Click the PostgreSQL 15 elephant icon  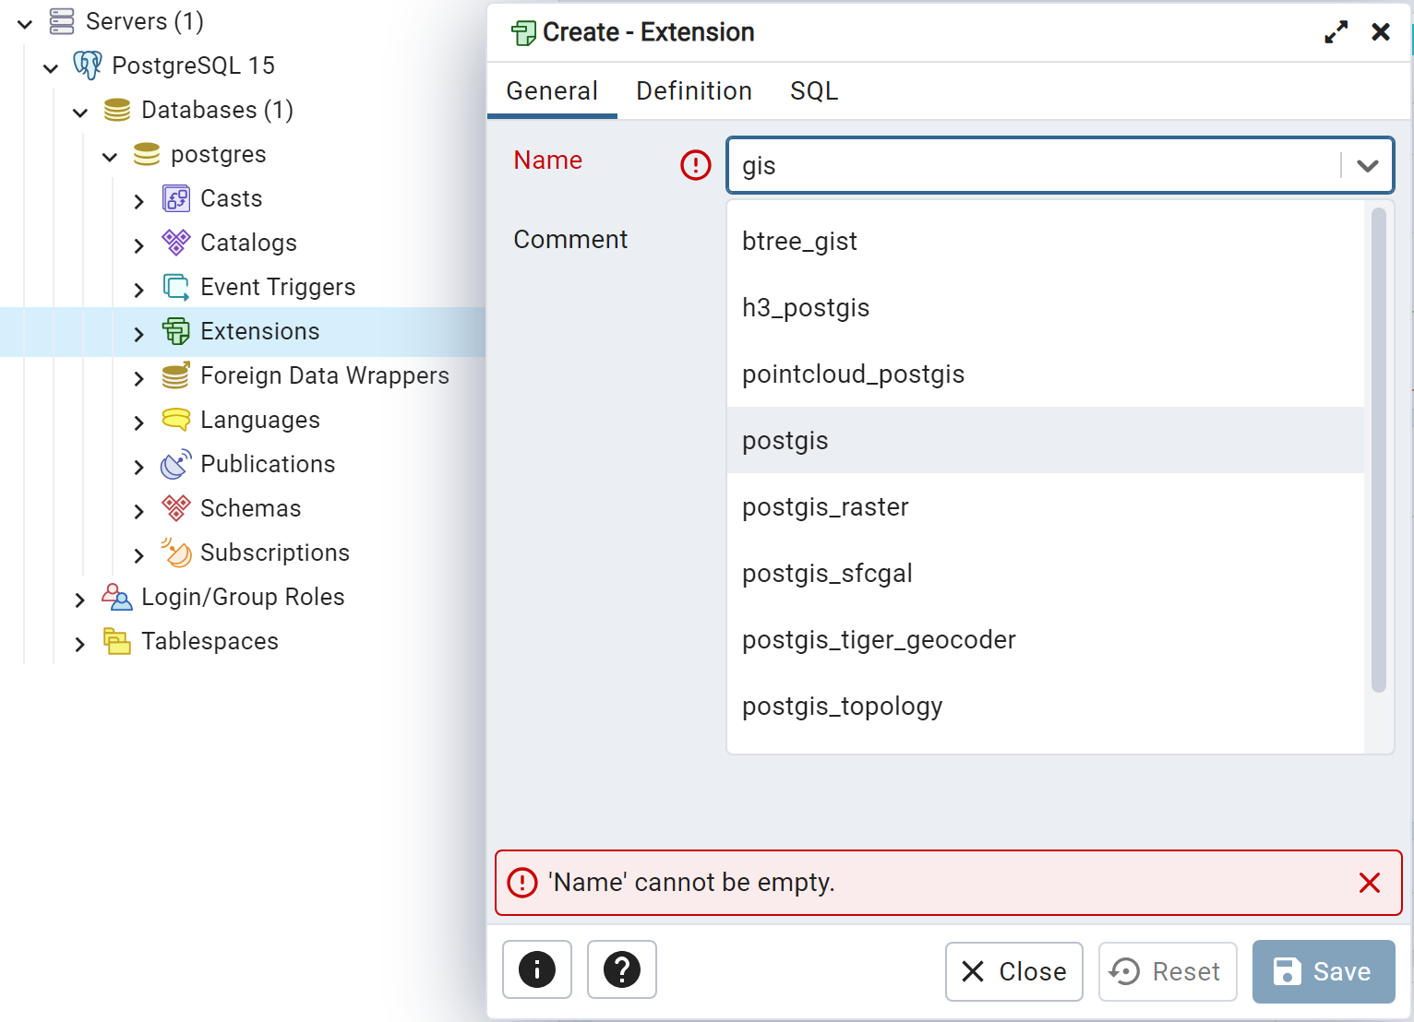pos(88,65)
